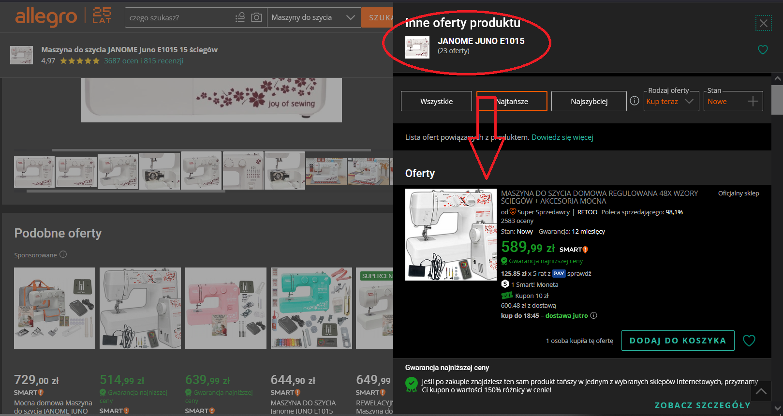Screen dimensions: 783x416
Task: Click the panel scrollbar down arrow
Action: click(777, 408)
